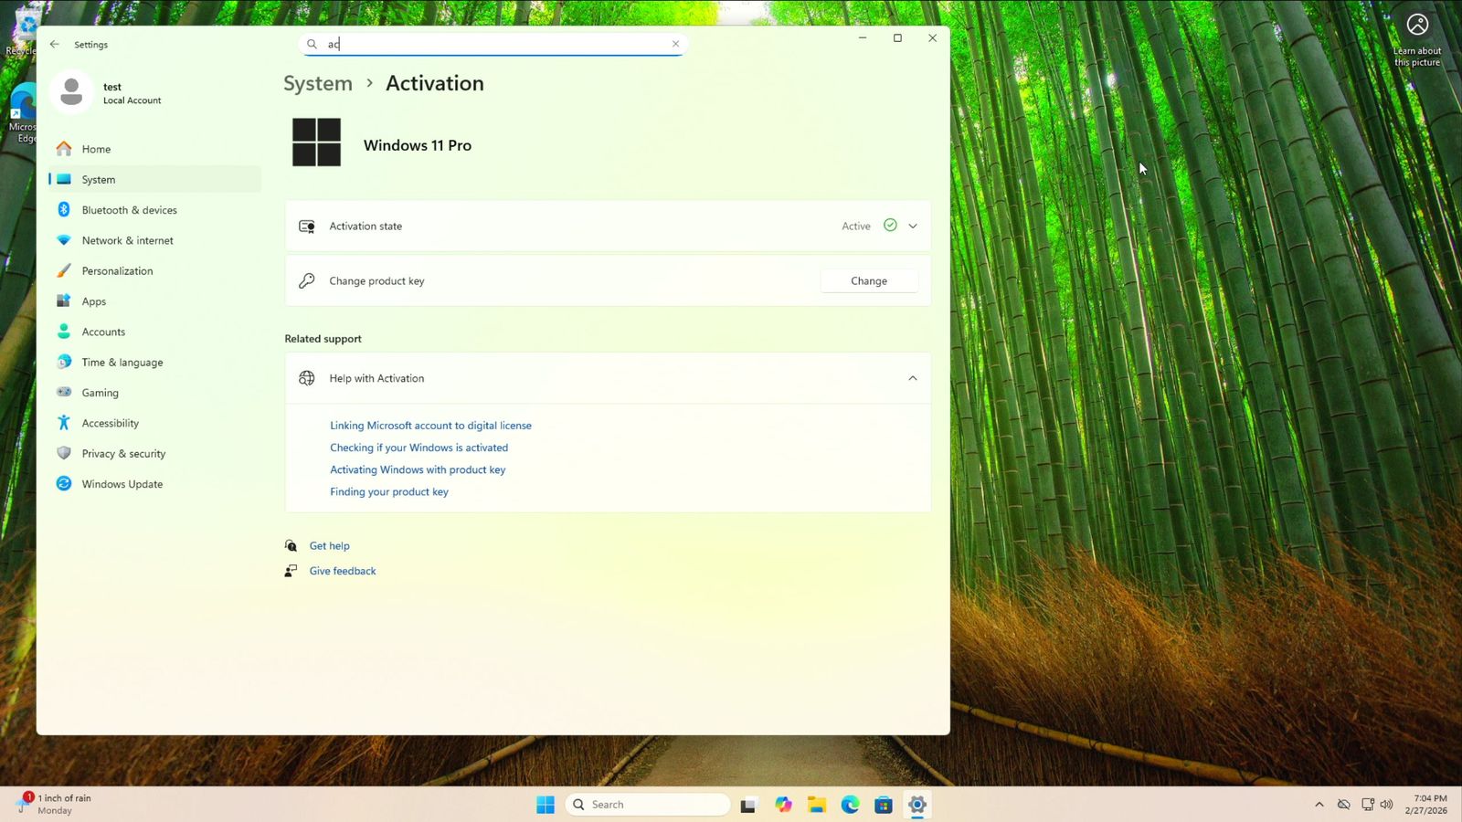Open File Explorer from the taskbar
1462x822 pixels.
(x=816, y=805)
